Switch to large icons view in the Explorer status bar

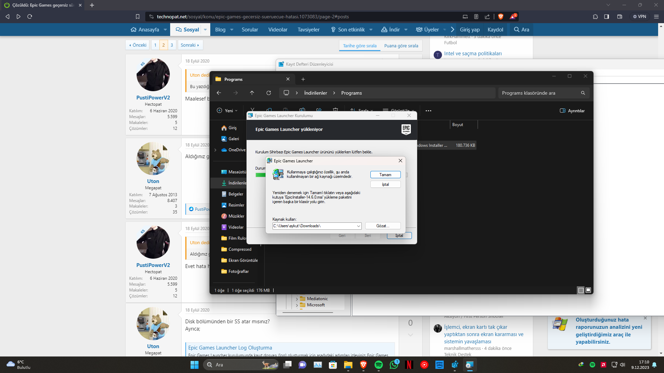coord(588,290)
